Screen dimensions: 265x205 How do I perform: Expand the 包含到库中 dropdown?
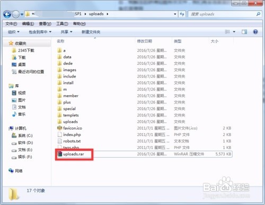[40, 32]
